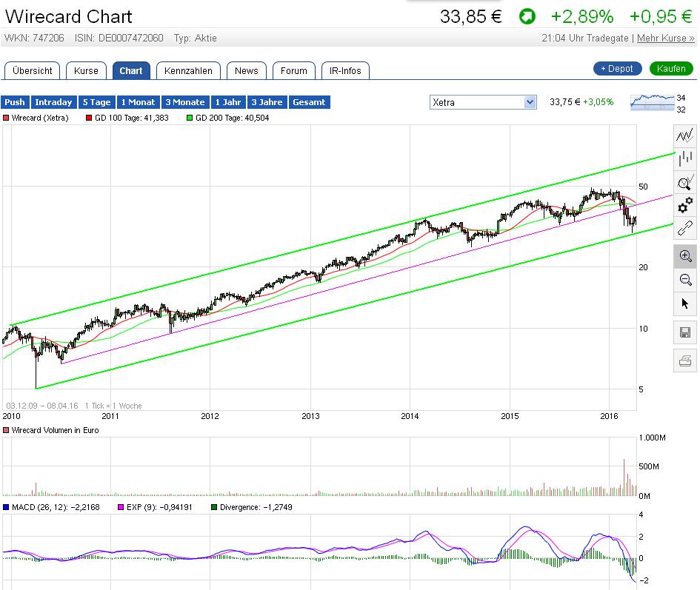Activate the zoom out tool

click(684, 280)
